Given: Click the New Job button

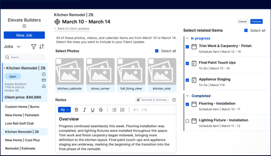Looking at the screenshot, I should click(24, 35).
